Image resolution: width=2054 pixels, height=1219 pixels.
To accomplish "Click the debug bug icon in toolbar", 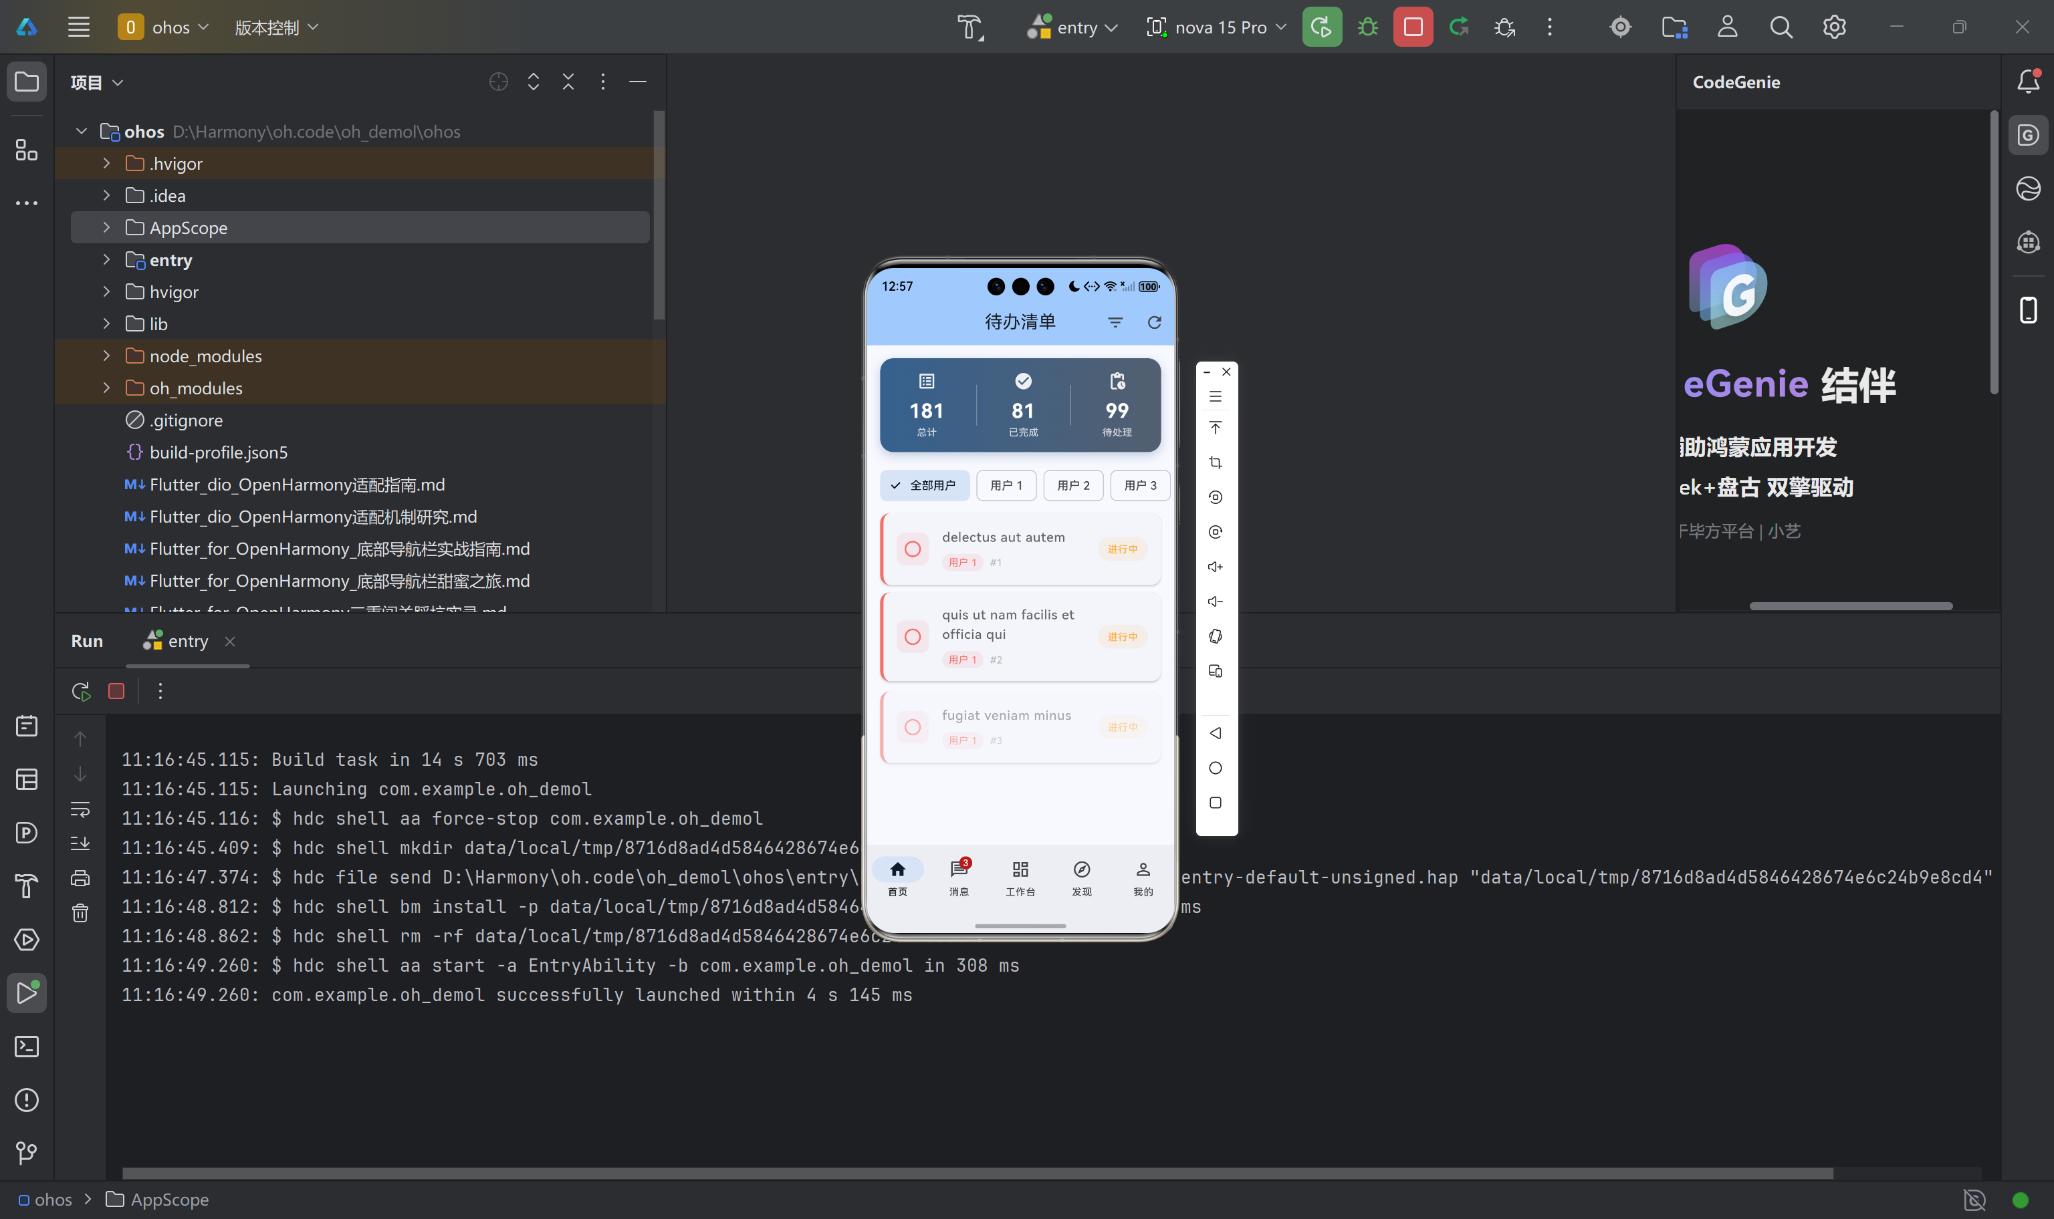I will (x=1367, y=27).
